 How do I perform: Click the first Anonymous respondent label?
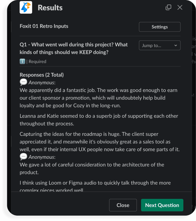tap(42, 82)
